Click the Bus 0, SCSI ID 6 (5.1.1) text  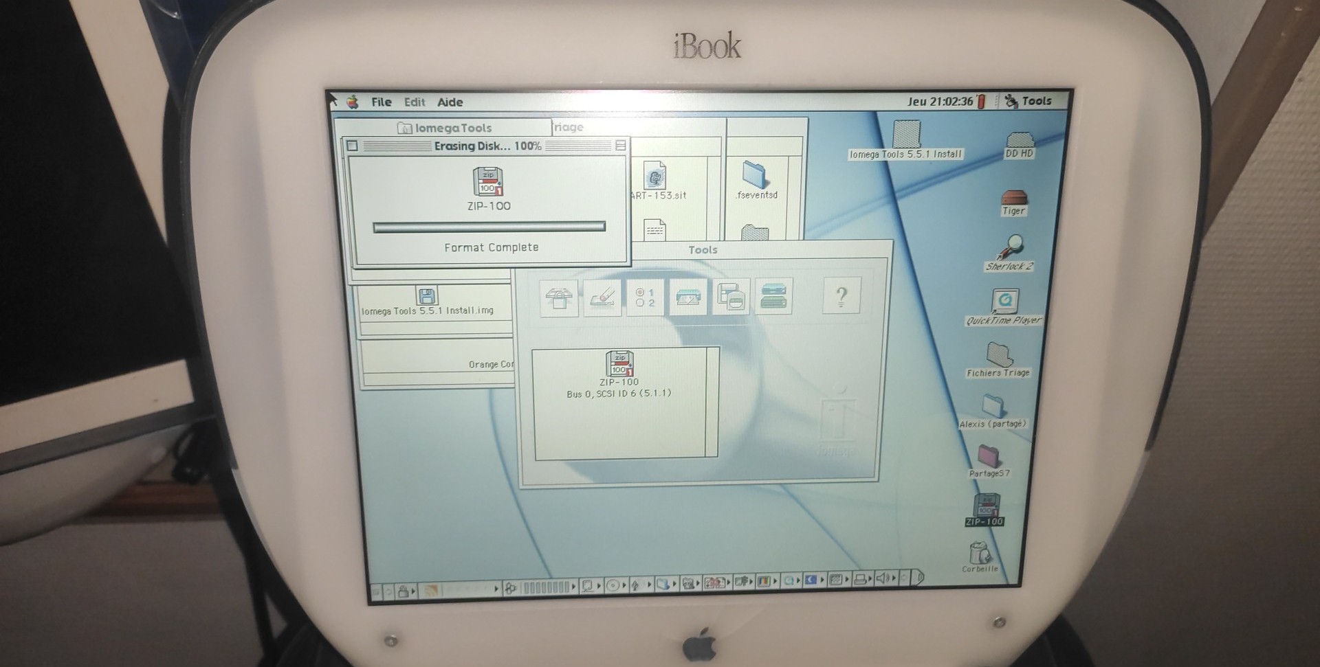tap(619, 394)
